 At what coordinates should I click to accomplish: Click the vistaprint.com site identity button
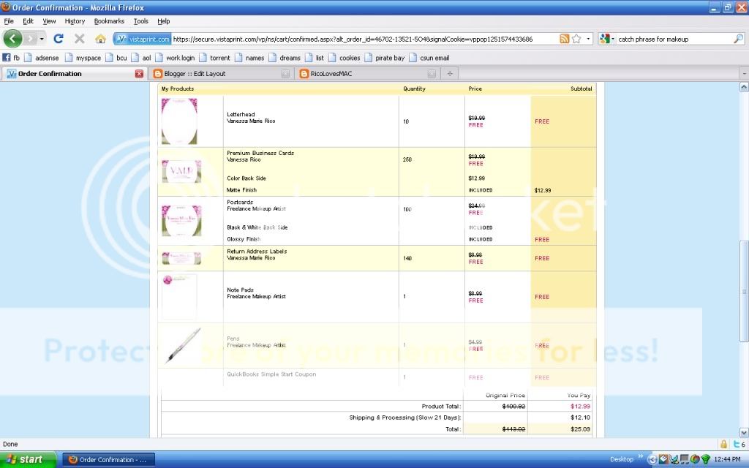pos(143,39)
